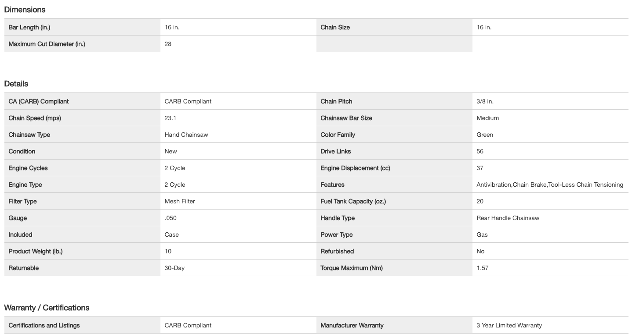The width and height of the screenshot is (632, 334).
Task: Select the Mesh Filter value
Action: coord(180,201)
